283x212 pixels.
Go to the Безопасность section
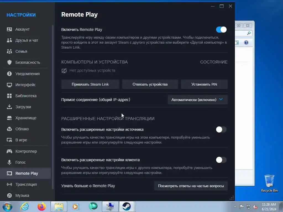click(25, 62)
